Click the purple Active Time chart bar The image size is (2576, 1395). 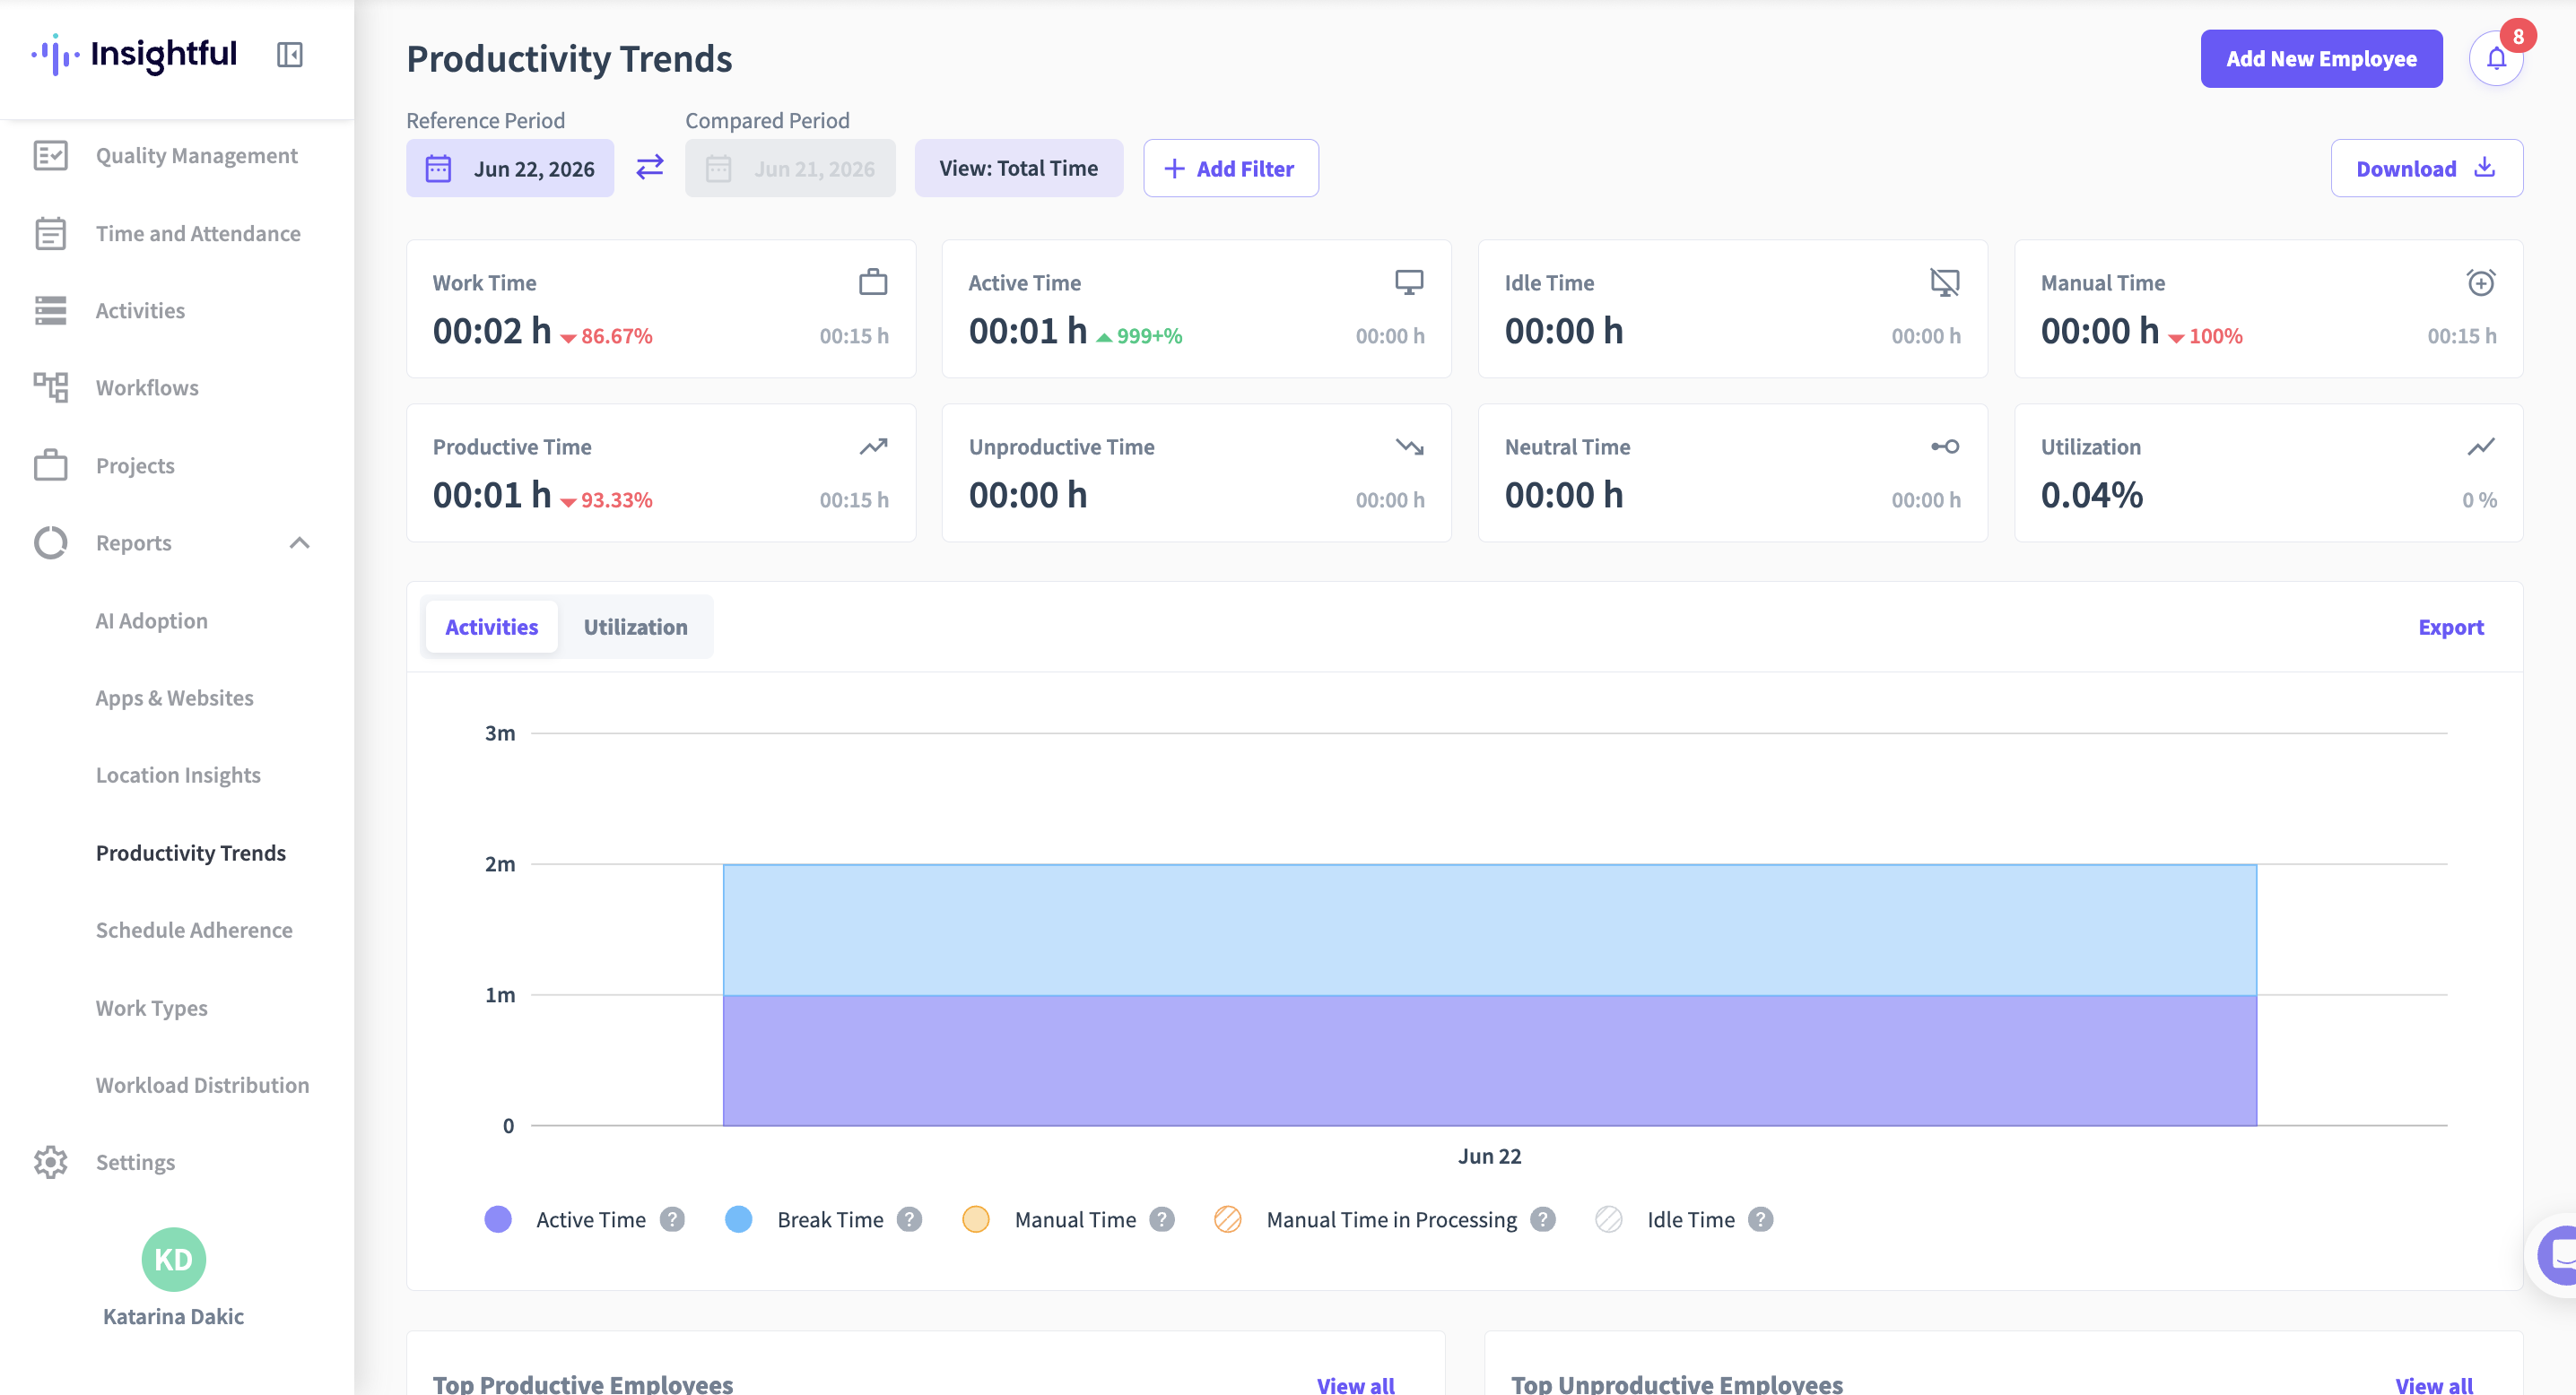pyautogui.click(x=1490, y=1061)
